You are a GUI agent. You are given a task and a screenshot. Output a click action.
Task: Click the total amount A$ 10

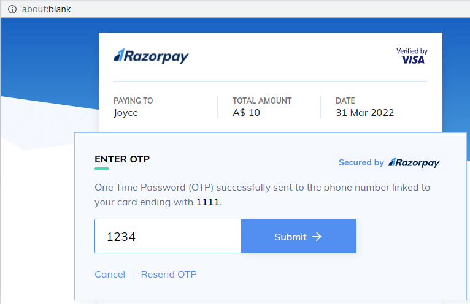pos(246,113)
